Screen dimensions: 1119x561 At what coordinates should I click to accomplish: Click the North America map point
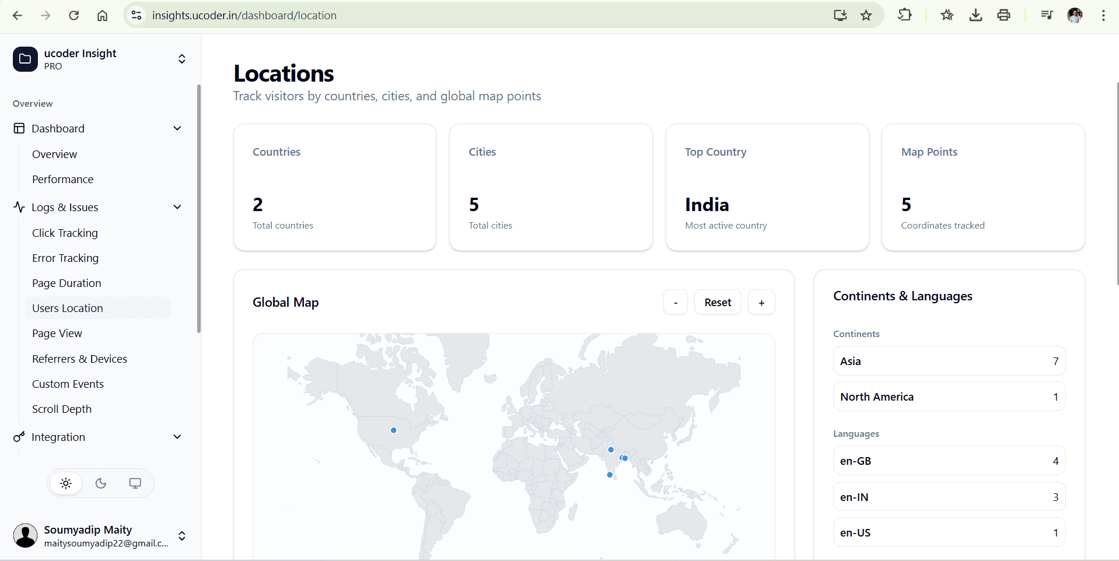coord(394,430)
